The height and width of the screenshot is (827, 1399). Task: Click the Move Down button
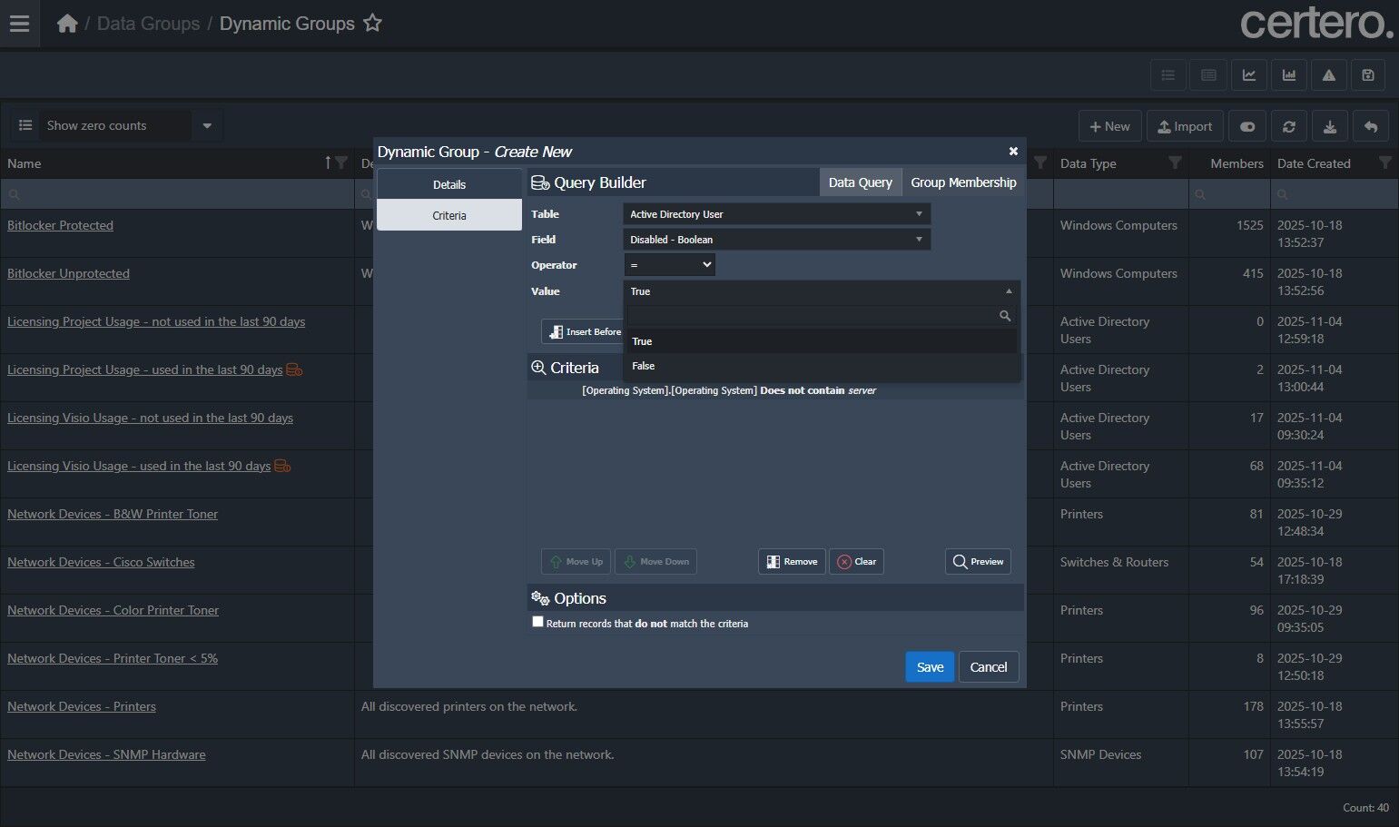[655, 562]
